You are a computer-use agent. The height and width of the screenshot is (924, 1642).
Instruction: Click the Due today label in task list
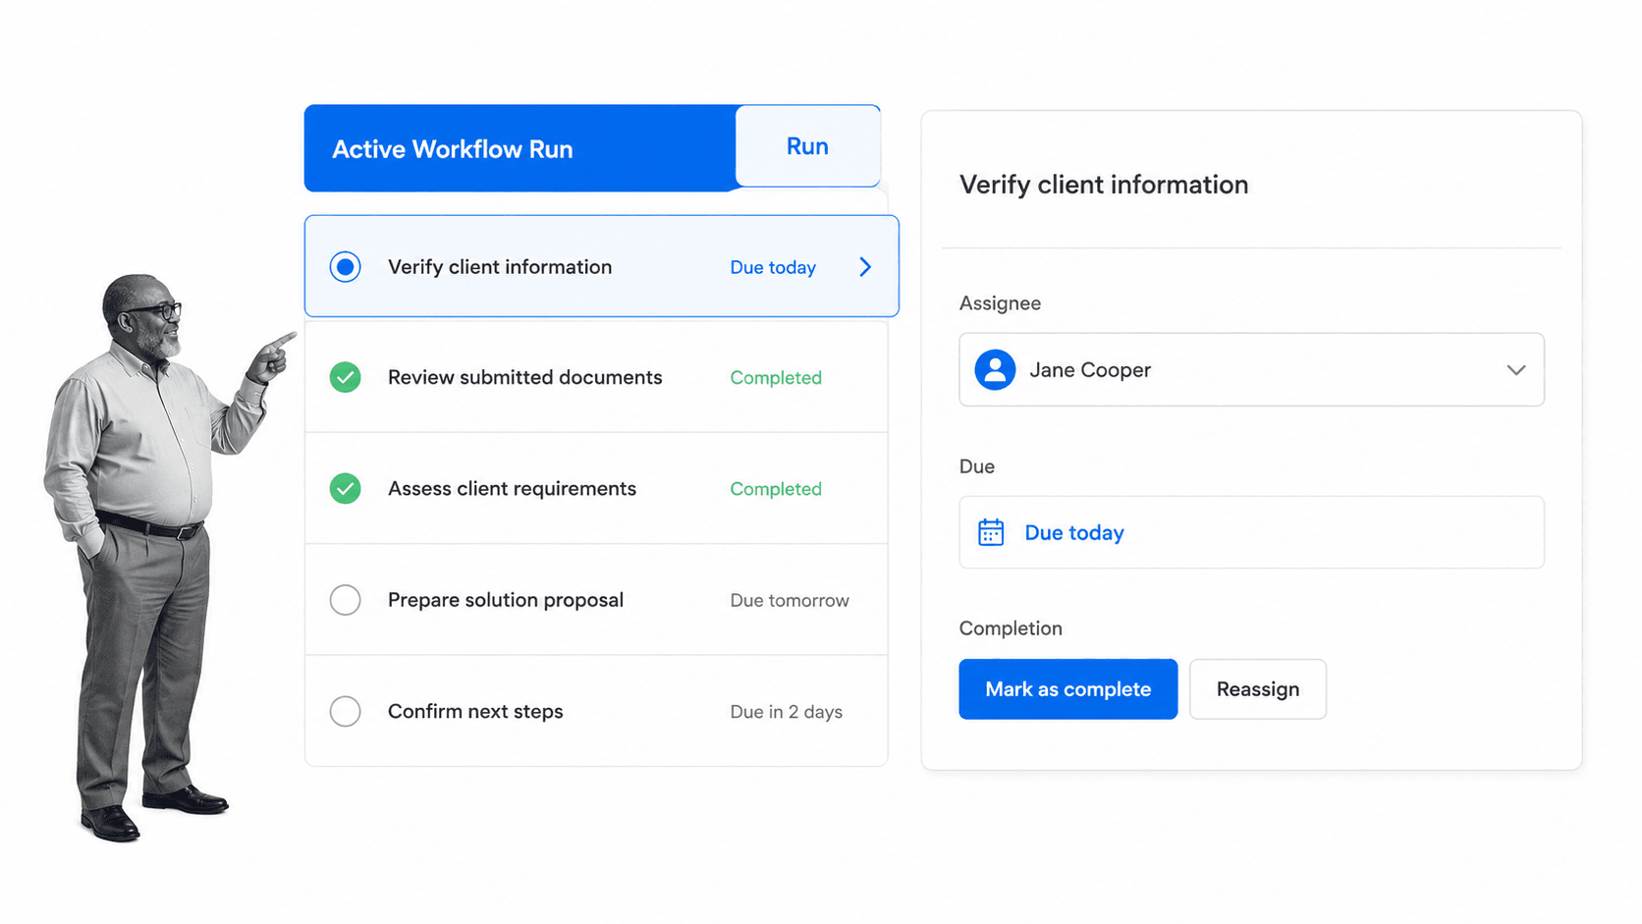click(773, 267)
